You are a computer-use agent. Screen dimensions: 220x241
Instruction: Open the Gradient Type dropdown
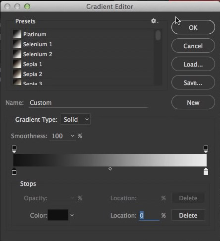(x=75, y=119)
